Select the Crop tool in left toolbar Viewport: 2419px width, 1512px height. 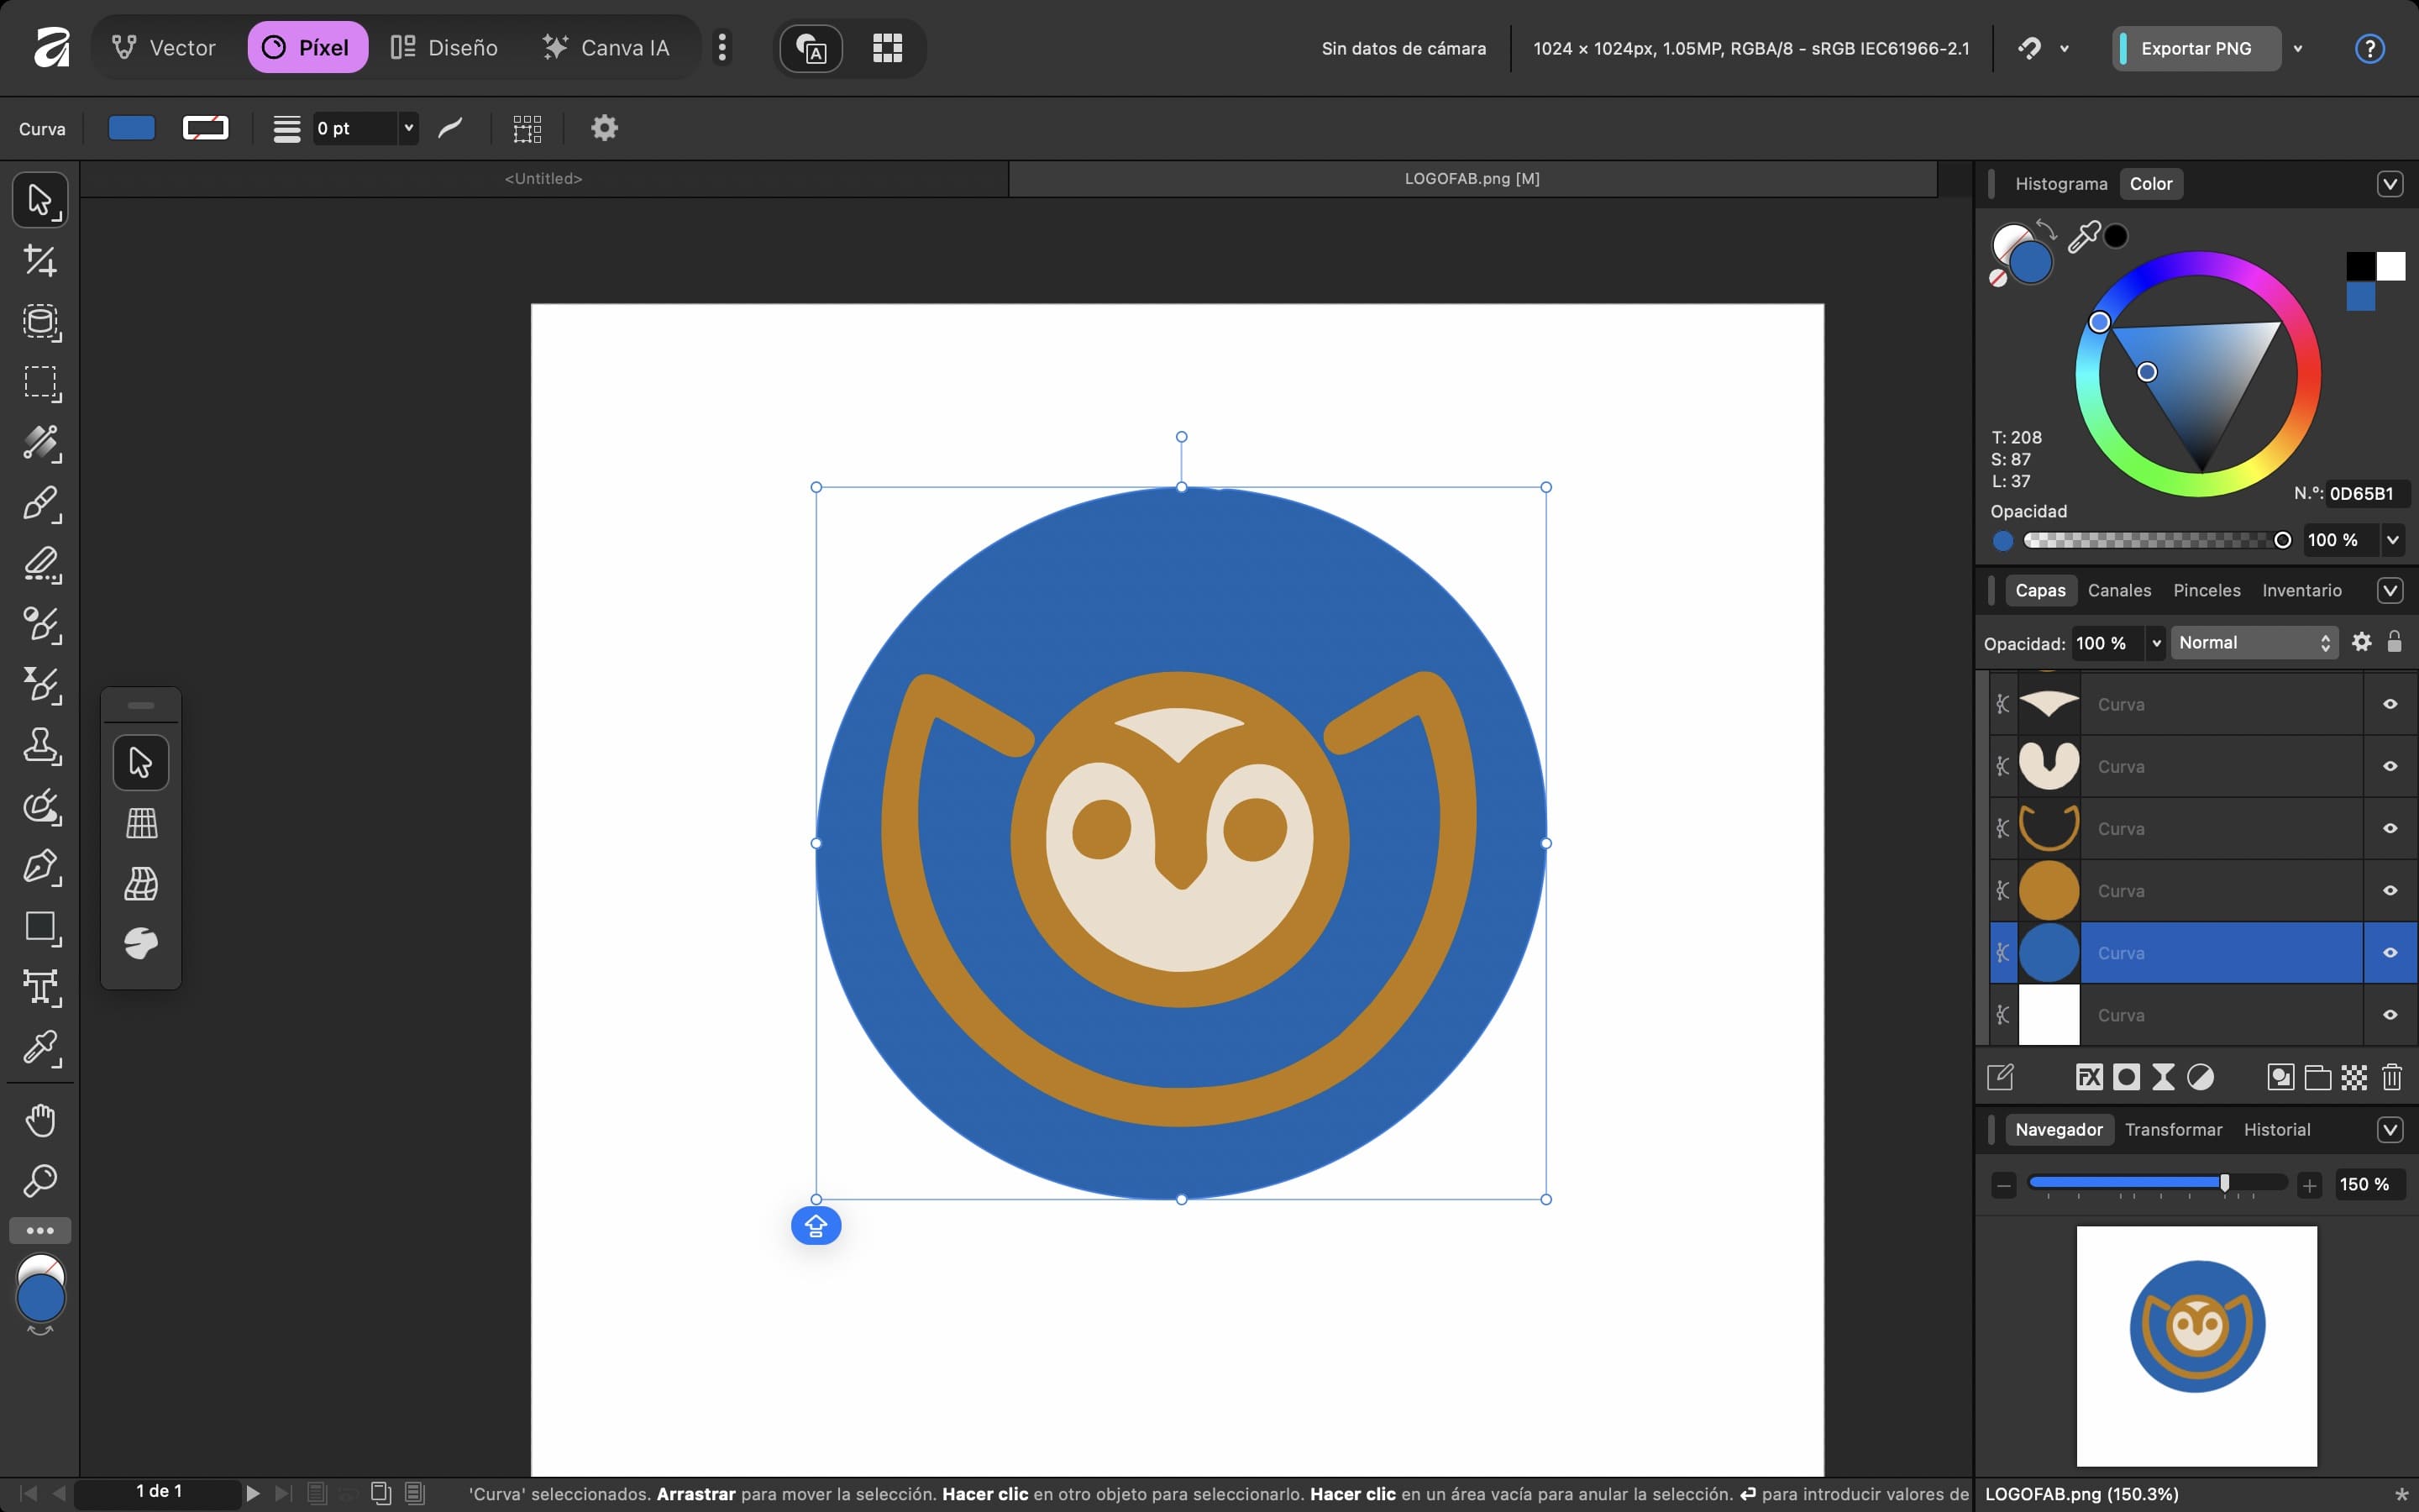pyautogui.click(x=40, y=261)
